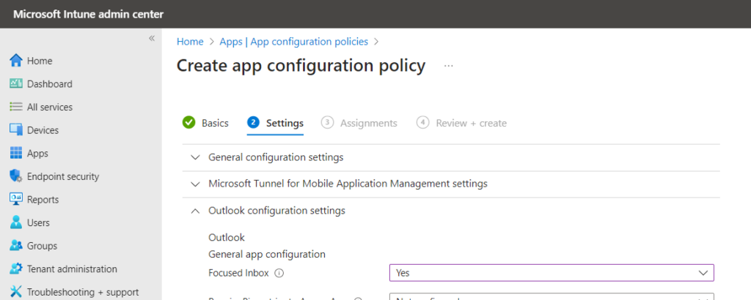Expand General configuration settings section

point(451,157)
